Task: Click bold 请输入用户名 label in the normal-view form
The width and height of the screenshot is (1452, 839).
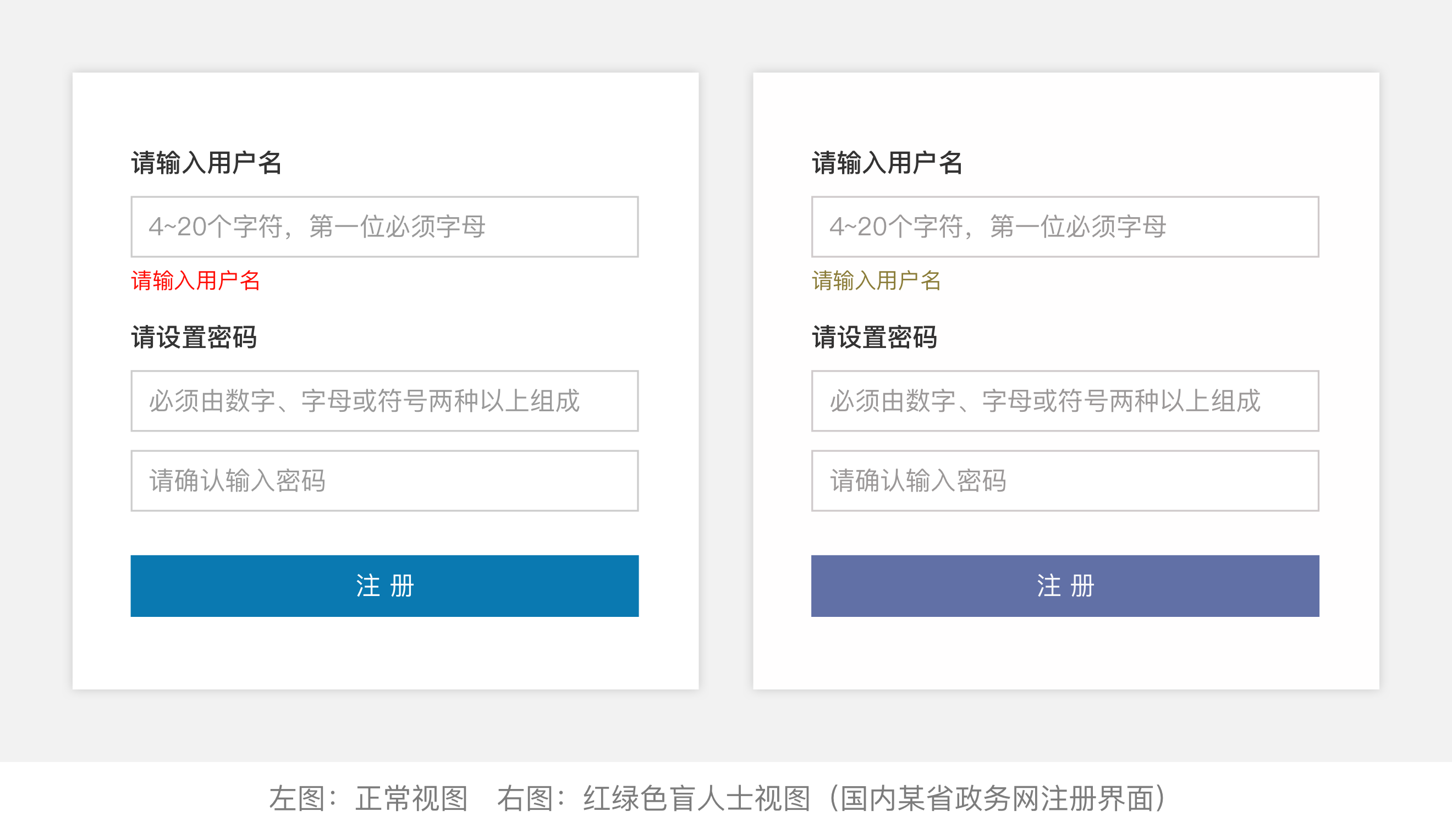Action: click(206, 163)
